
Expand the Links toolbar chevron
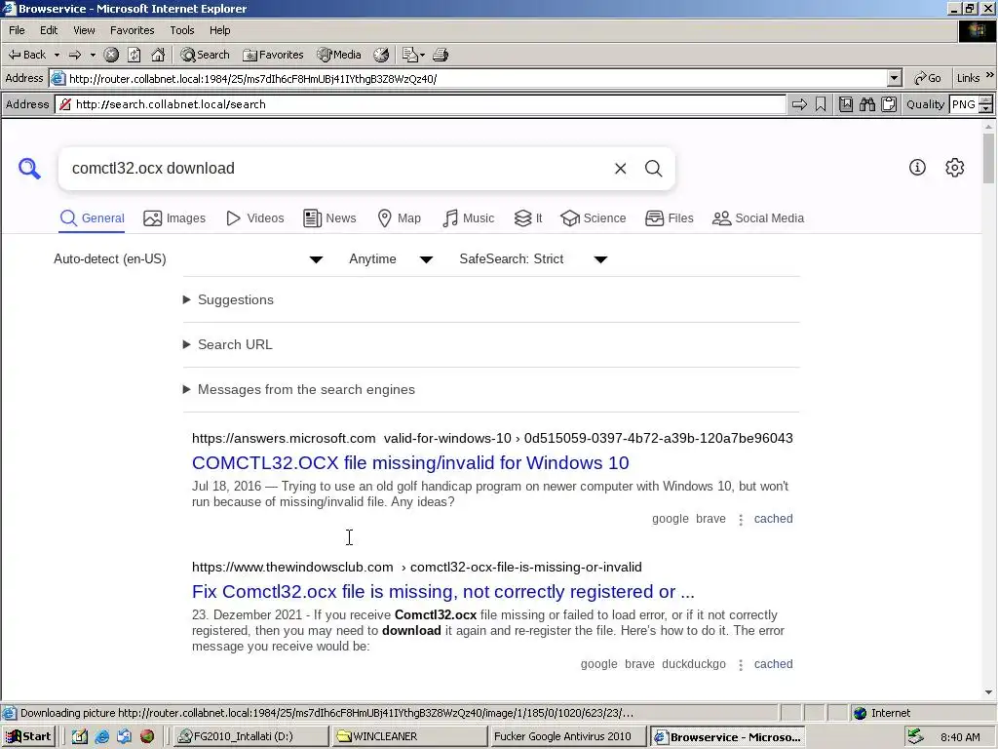coord(990,76)
